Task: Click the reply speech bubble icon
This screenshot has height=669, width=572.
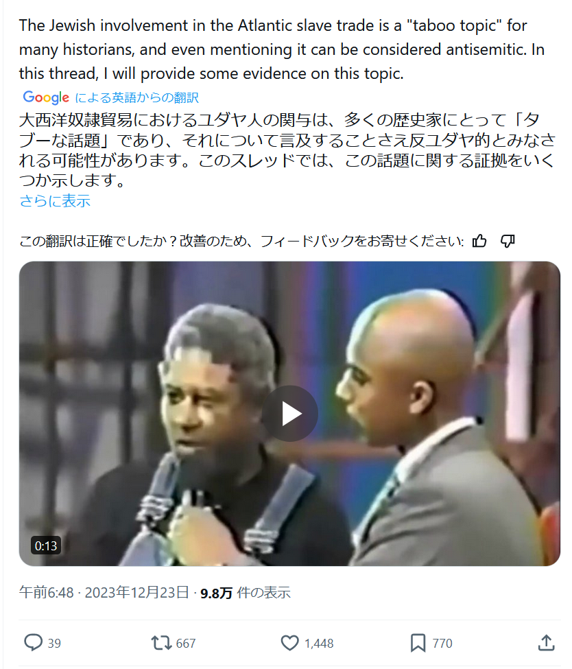Action: coord(33,642)
